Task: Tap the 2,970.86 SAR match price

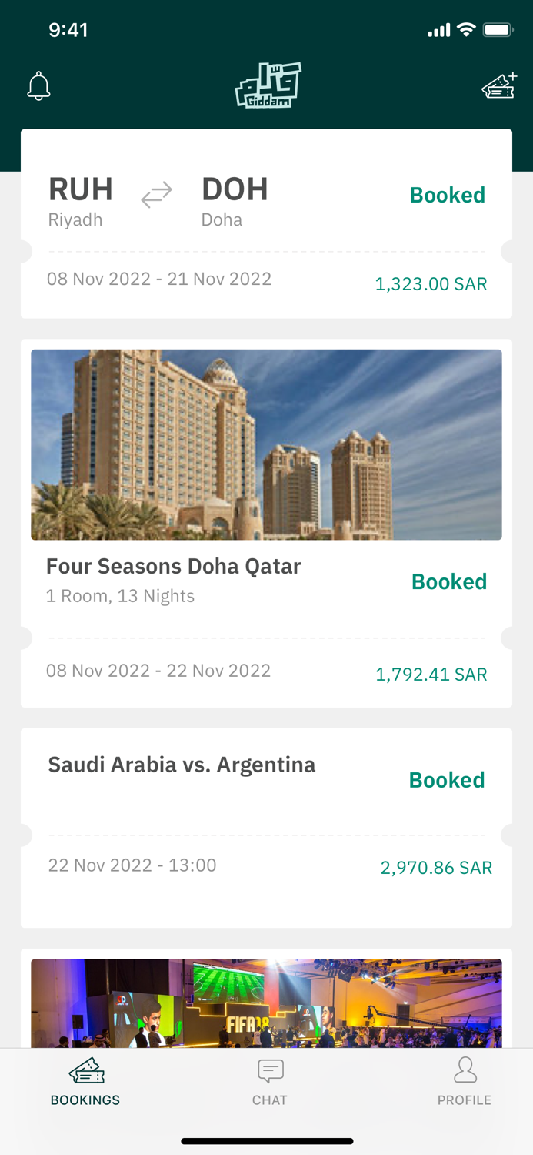Action: 436,868
